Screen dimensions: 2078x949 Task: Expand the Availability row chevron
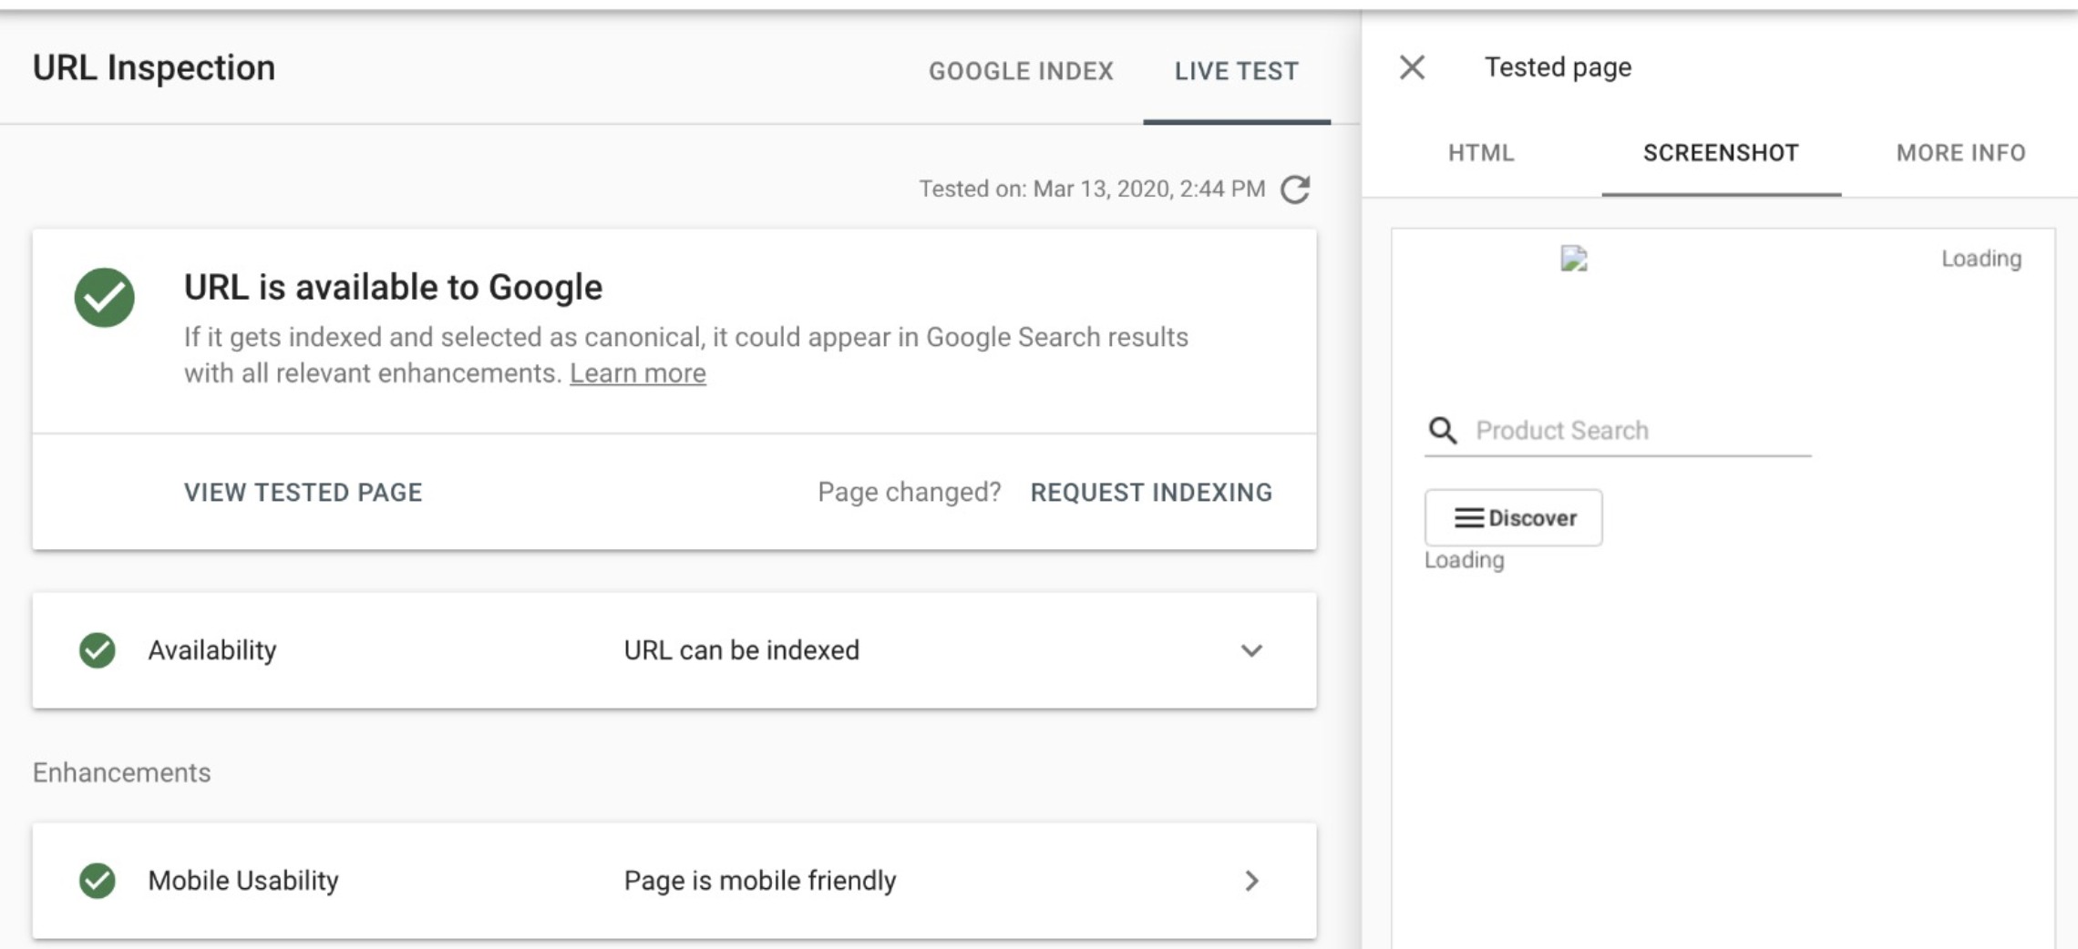(1251, 650)
